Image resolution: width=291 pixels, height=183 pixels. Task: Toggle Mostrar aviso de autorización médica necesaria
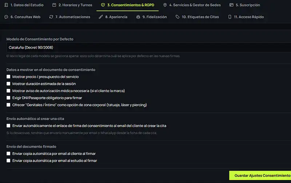(x=8, y=91)
